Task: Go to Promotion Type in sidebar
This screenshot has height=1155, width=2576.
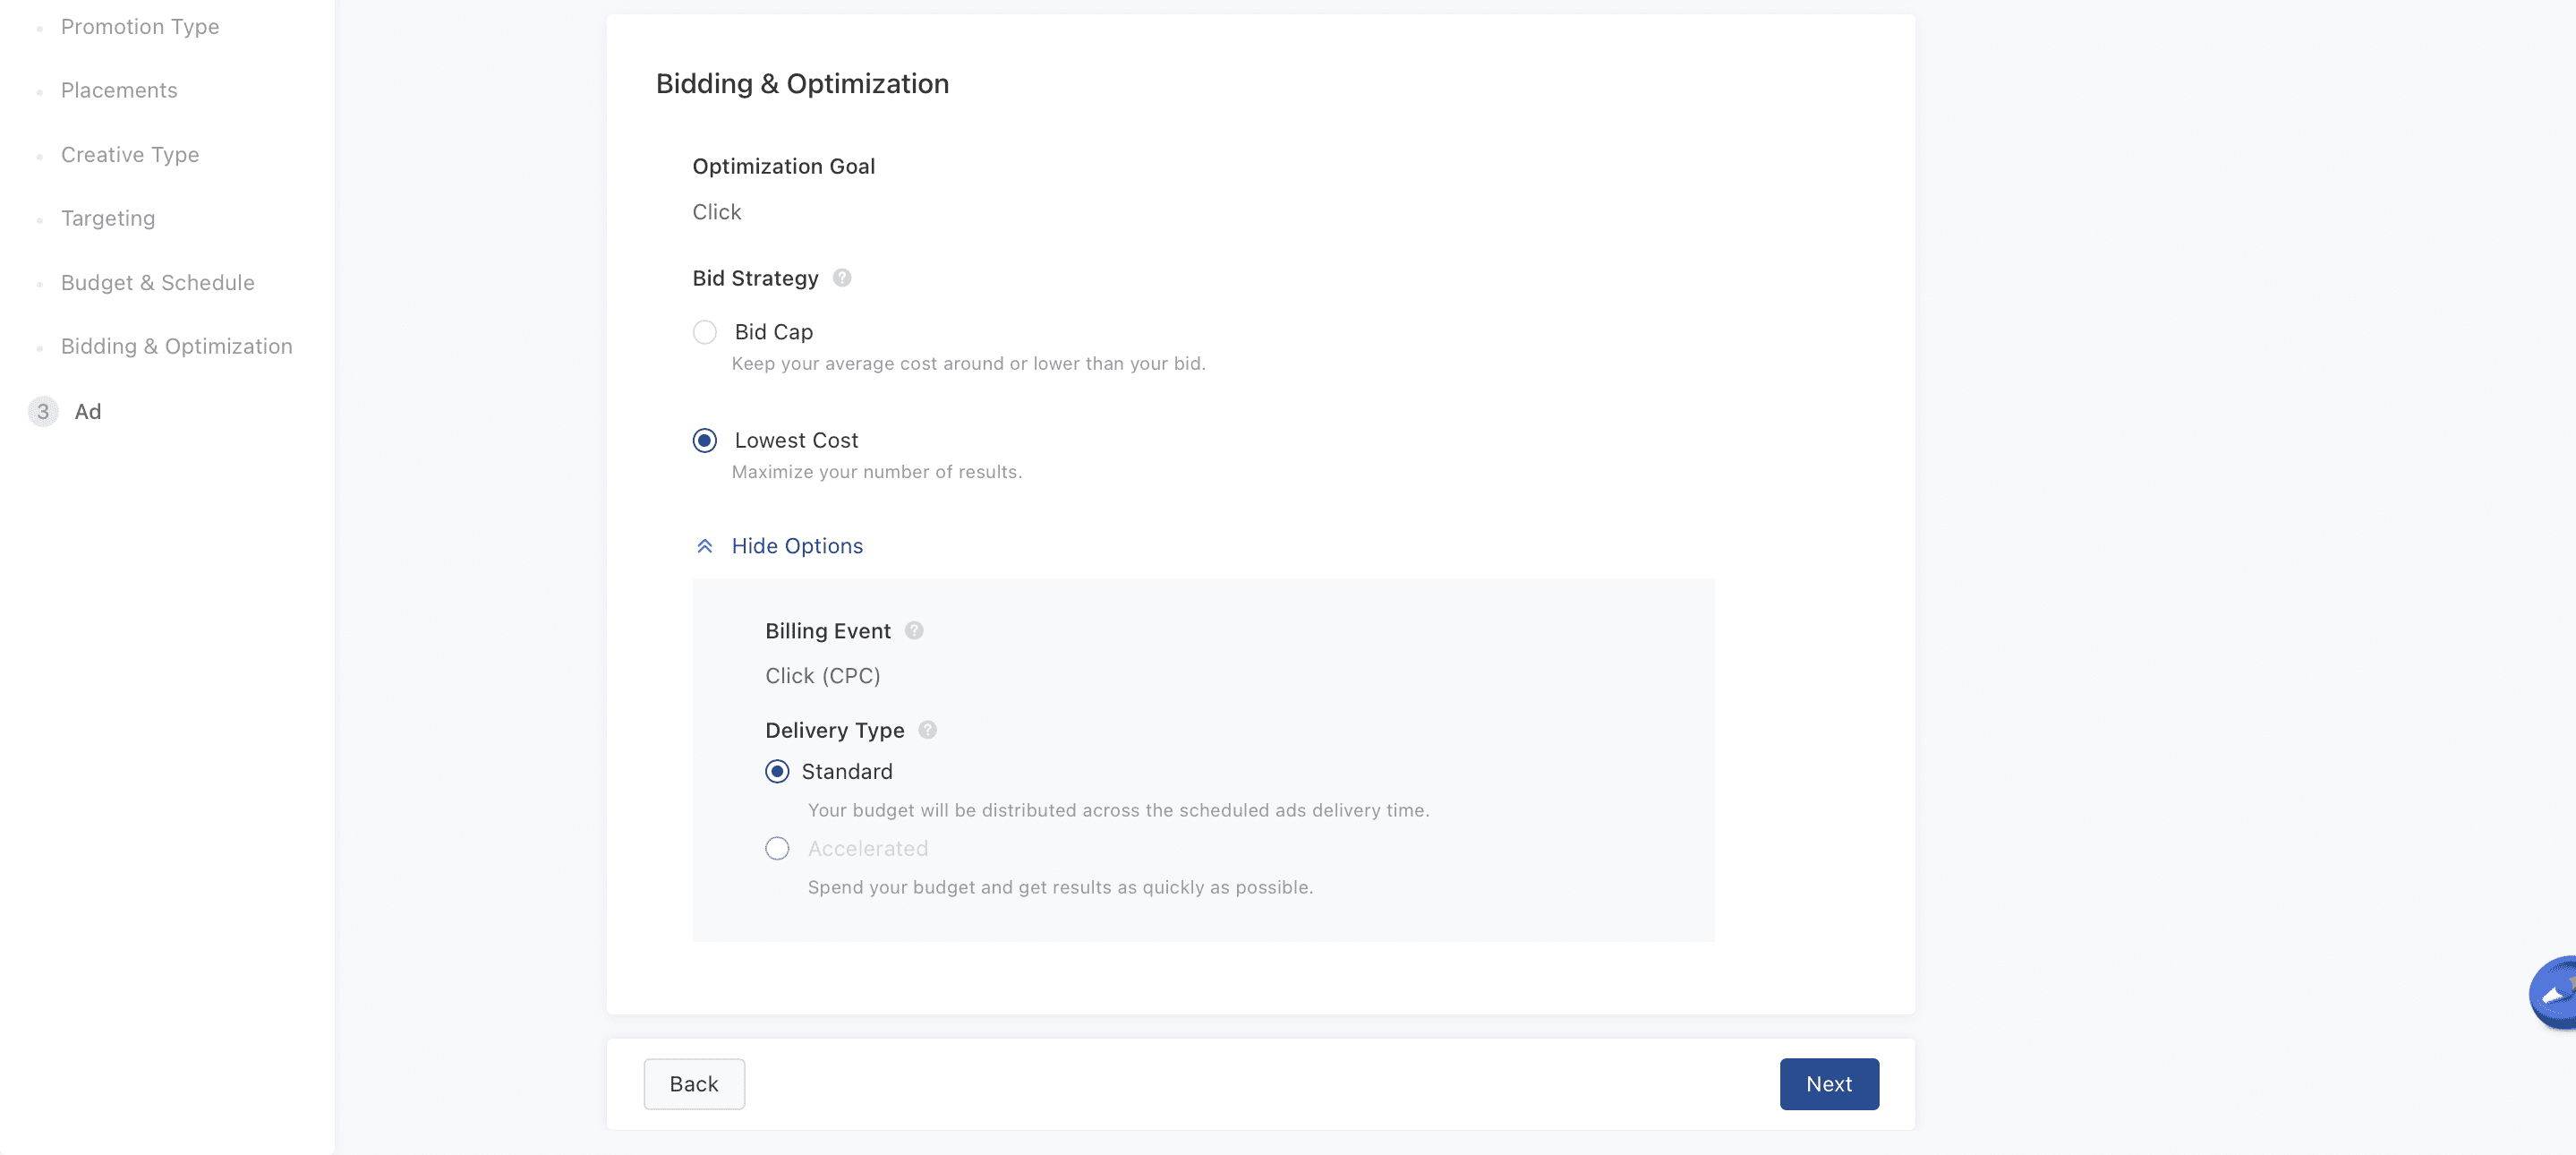Action: [x=140, y=27]
